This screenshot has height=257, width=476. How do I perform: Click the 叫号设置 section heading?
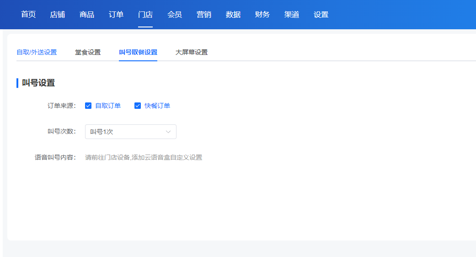38,83
